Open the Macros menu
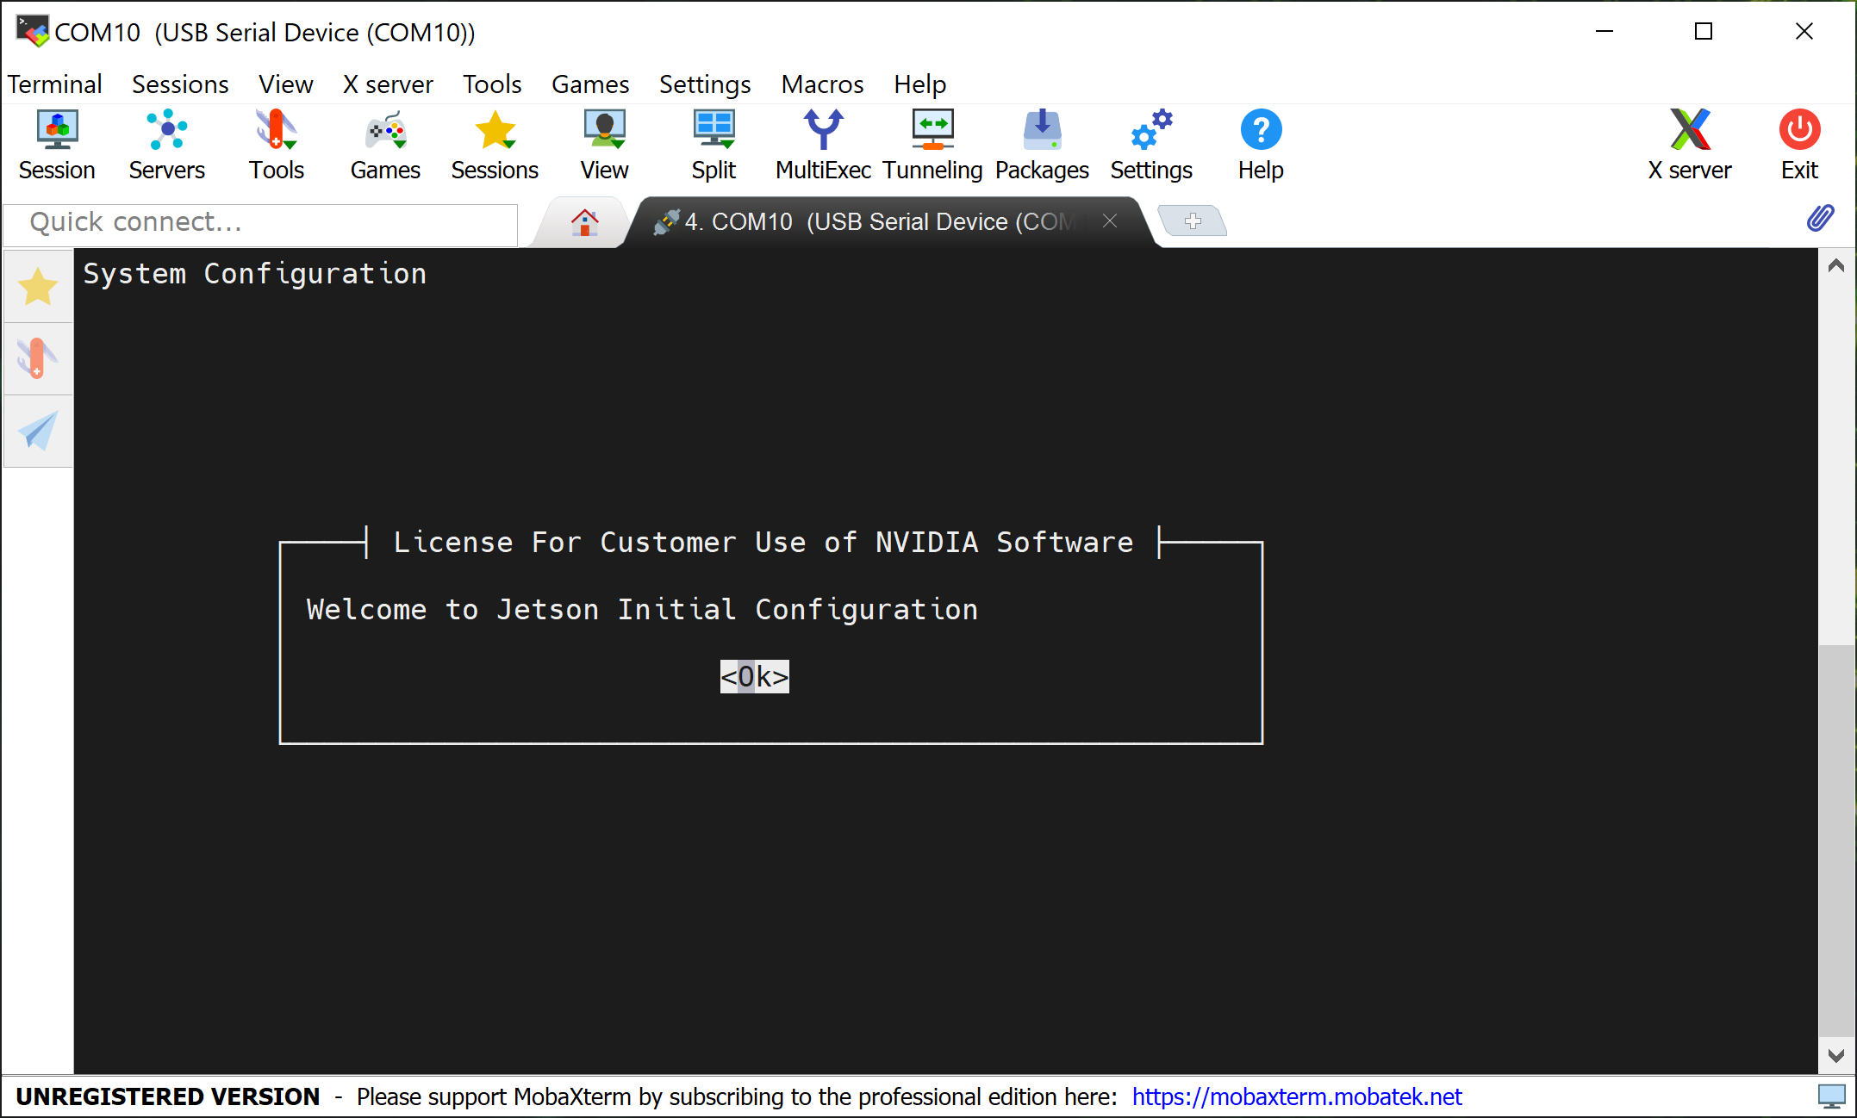Viewport: 1857px width, 1118px height. [x=822, y=84]
